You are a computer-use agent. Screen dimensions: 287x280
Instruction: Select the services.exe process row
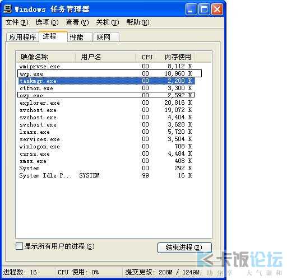click(106, 139)
